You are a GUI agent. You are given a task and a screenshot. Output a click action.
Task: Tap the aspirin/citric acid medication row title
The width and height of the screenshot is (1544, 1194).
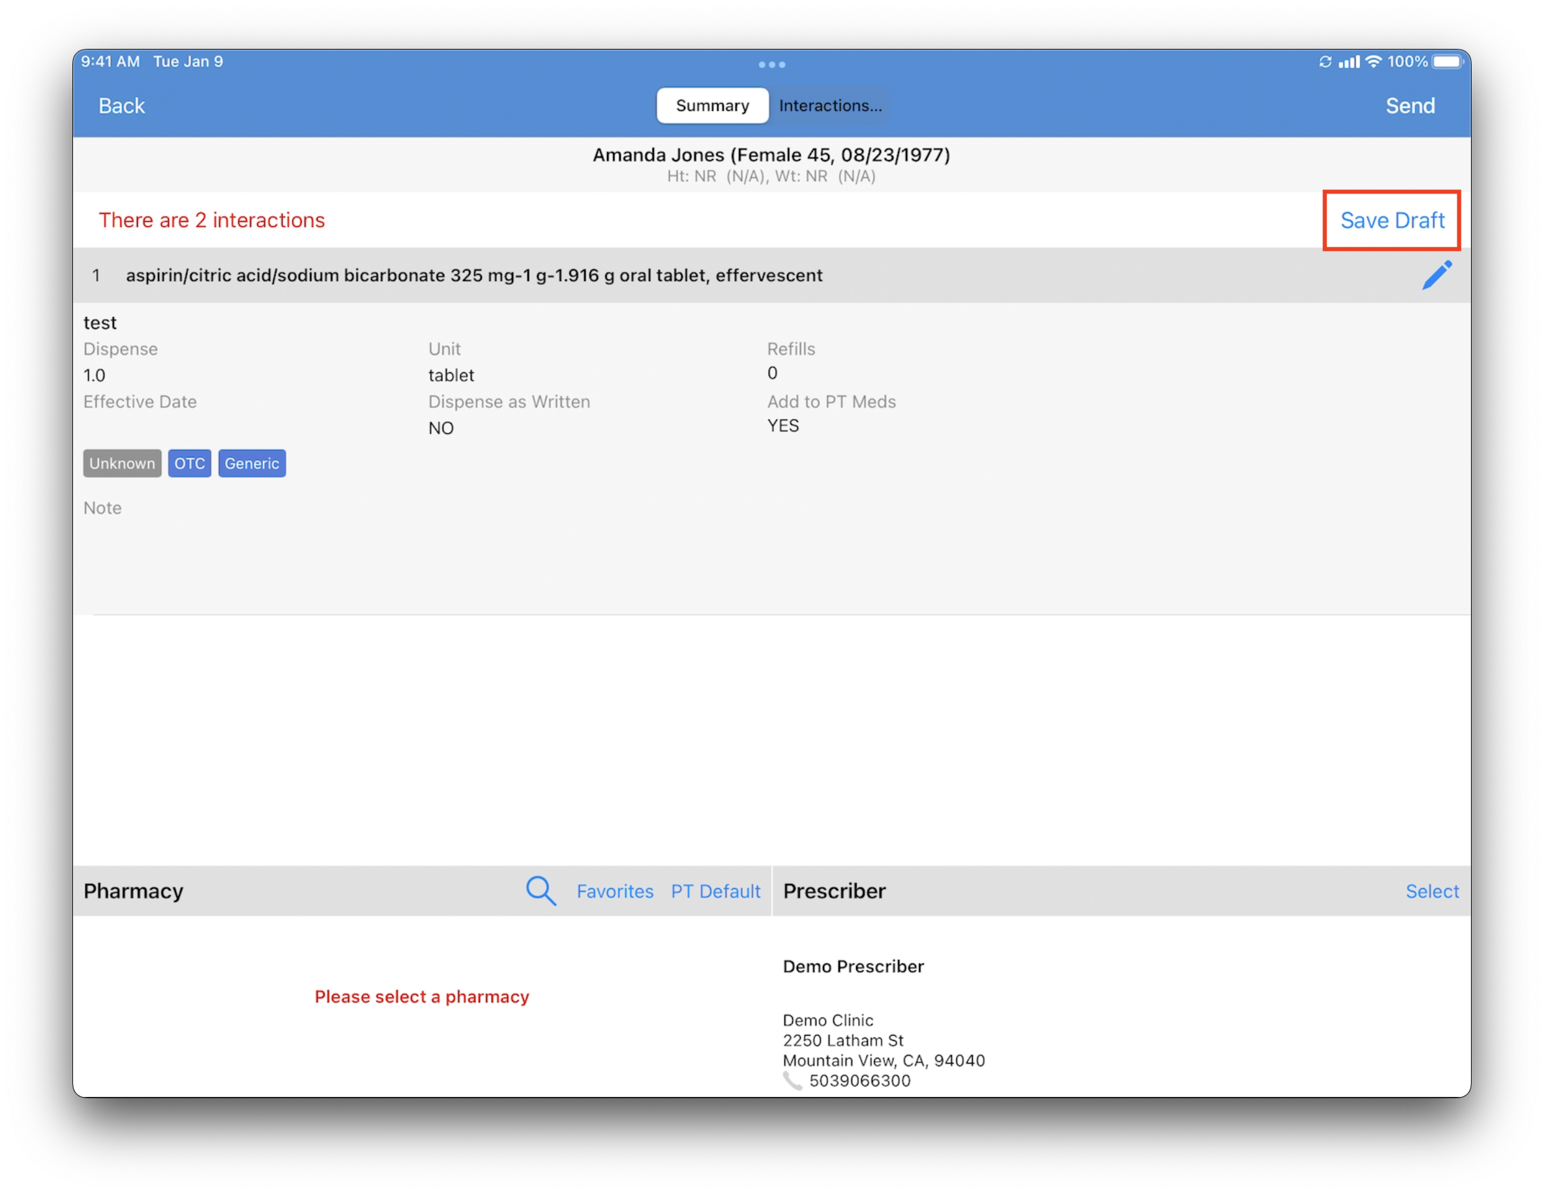point(473,276)
